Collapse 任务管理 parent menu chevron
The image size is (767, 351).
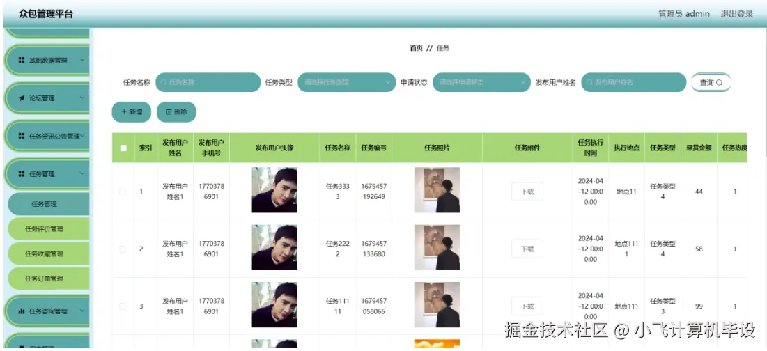82,173
